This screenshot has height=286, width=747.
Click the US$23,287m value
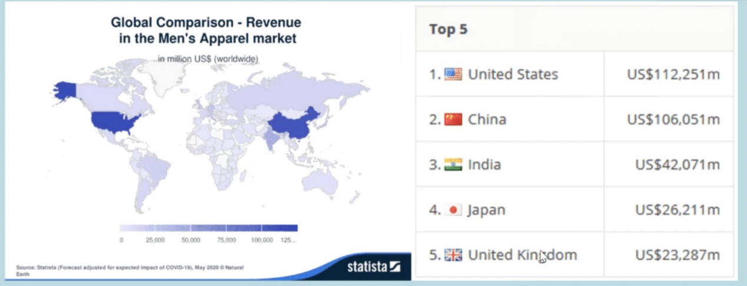point(678,255)
